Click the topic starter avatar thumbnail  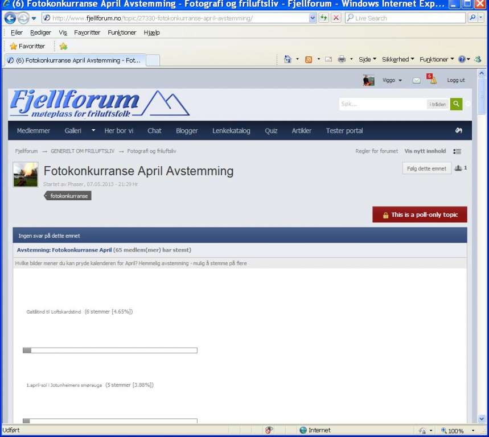tap(26, 175)
